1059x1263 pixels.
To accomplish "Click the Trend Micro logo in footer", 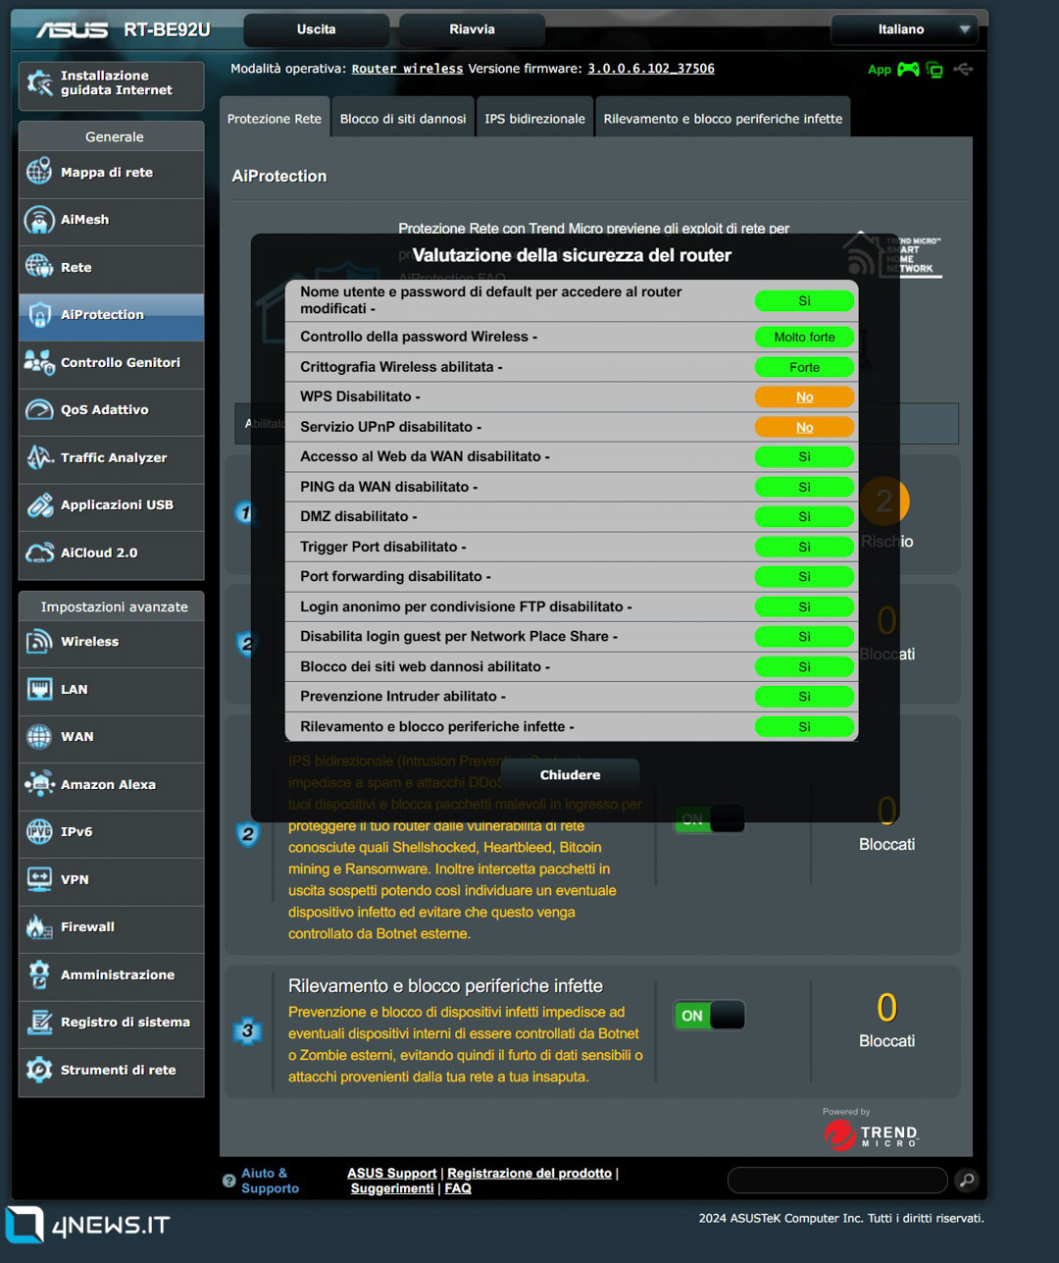I will [x=871, y=1135].
